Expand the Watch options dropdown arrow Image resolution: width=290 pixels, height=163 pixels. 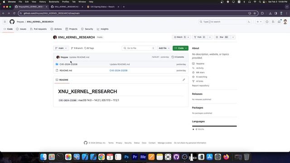coord(188,37)
